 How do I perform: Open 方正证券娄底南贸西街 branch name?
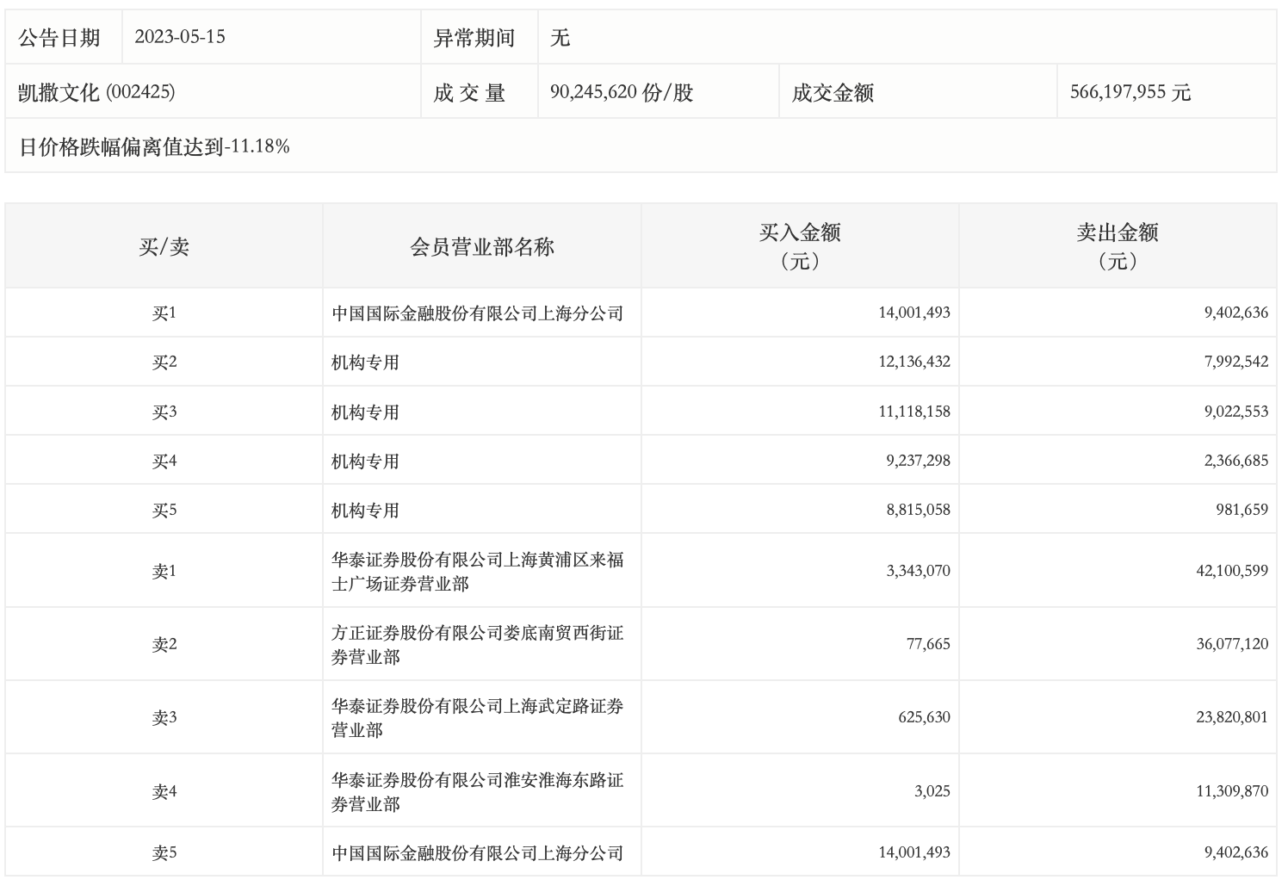477,645
